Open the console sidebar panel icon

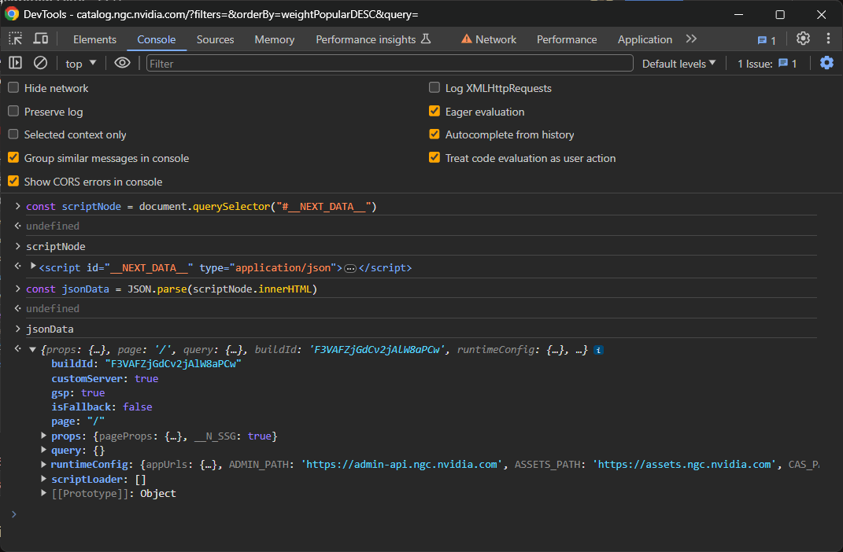[13, 63]
